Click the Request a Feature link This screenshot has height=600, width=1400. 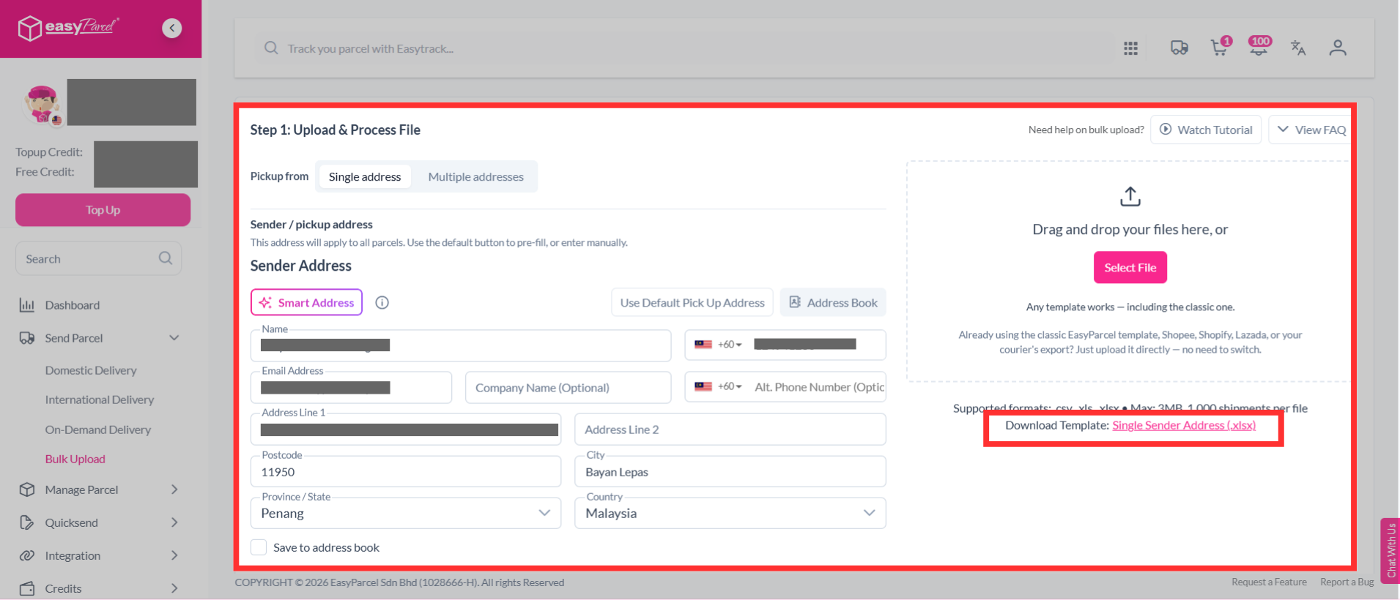(x=1269, y=582)
